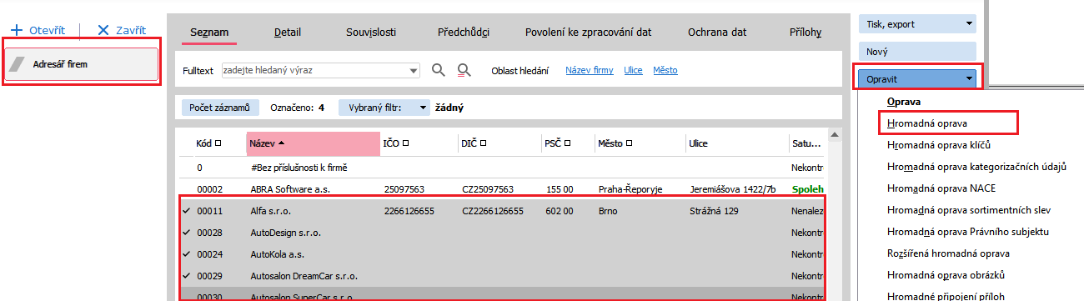Choose Rozšířená hromadná oprava
Image resolution: width=1084 pixels, height=301 pixels.
(948, 253)
